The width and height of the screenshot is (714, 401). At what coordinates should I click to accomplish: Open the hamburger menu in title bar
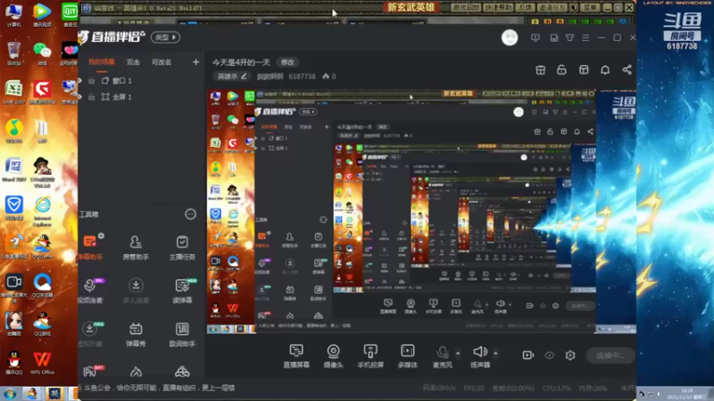[x=585, y=37]
